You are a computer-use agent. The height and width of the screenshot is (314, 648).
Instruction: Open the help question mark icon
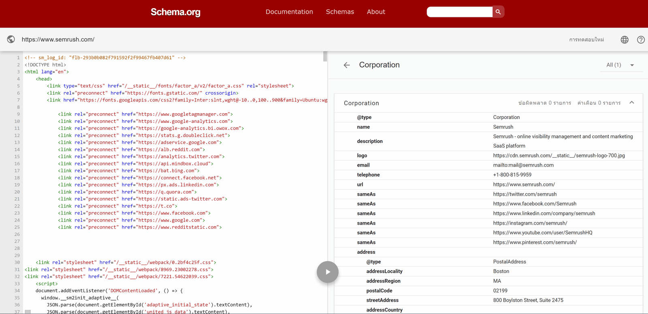point(641,40)
